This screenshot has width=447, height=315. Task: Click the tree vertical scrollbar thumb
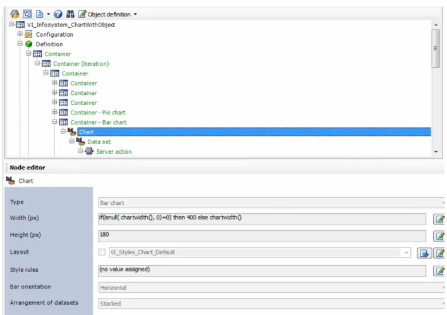point(436,48)
